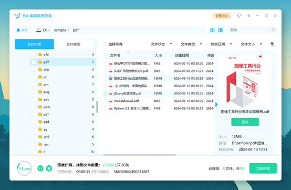Open the 修改日期 filter dropdown
Screen dimensions: 291x190
[x=222, y=44]
